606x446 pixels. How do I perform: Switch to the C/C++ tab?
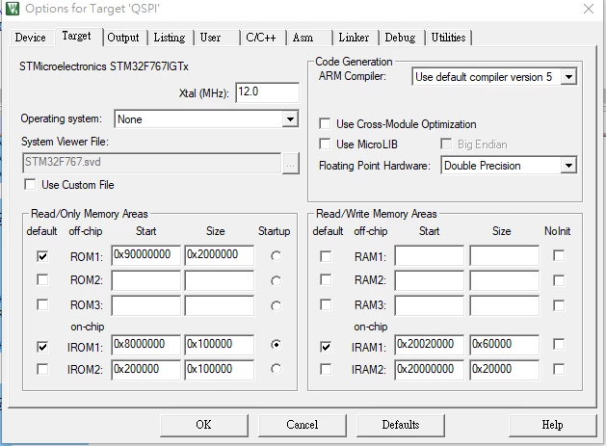tap(262, 38)
